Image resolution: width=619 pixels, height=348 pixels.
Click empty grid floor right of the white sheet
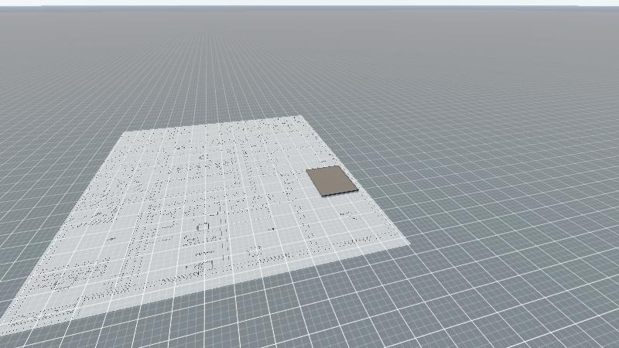pyautogui.click(x=495, y=193)
